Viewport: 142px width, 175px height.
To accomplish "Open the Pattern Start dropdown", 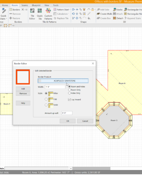I will pyautogui.click(x=62, y=10).
